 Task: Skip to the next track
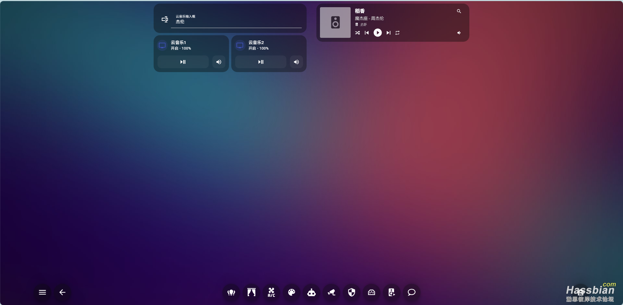388,33
